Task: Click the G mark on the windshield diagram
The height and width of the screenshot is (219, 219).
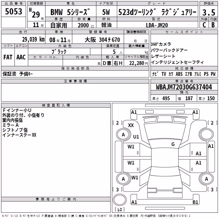Action: [173, 144]
